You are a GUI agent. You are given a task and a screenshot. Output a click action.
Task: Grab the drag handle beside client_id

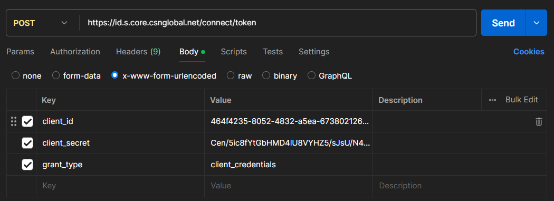point(14,121)
